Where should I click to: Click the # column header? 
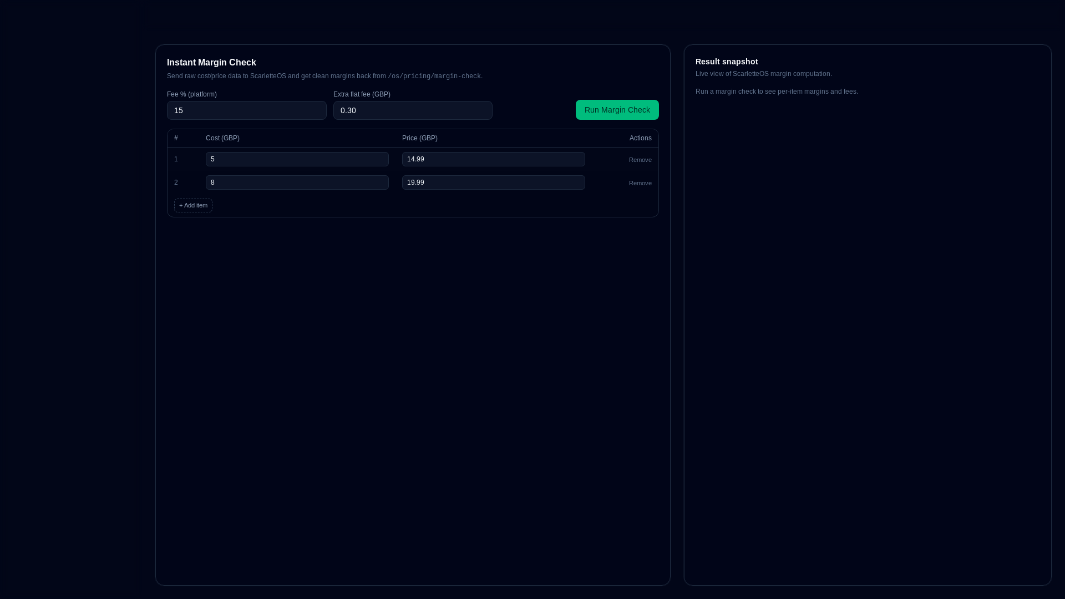click(x=176, y=138)
